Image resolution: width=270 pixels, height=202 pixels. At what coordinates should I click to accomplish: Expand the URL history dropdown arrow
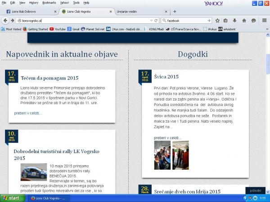click(x=152, y=21)
